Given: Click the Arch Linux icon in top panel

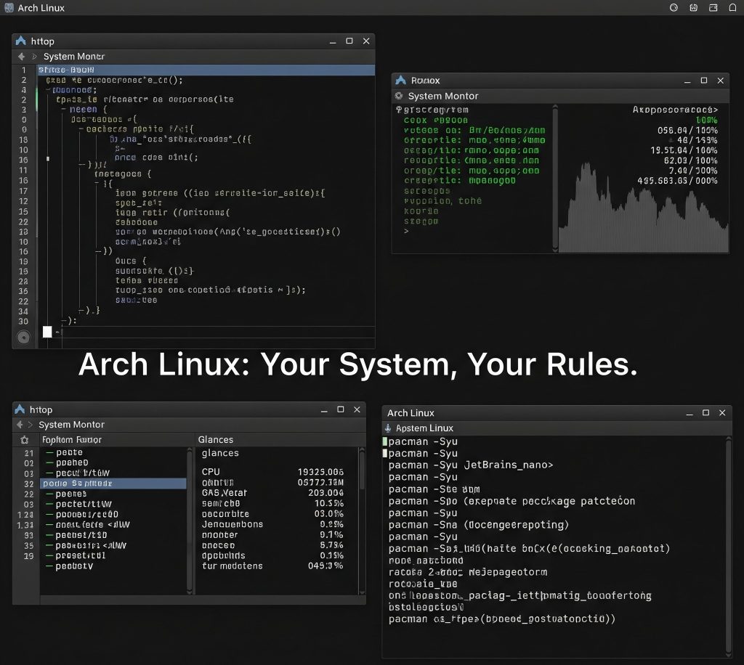Looking at the screenshot, I should 9,7.
